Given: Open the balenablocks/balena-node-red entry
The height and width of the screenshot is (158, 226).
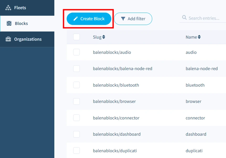Looking at the screenshot, I should pyautogui.click(x=122, y=69).
